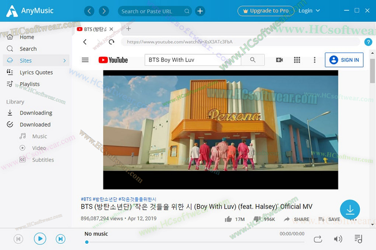
Task: Click the music progress slider
Action: click(x=195, y=242)
